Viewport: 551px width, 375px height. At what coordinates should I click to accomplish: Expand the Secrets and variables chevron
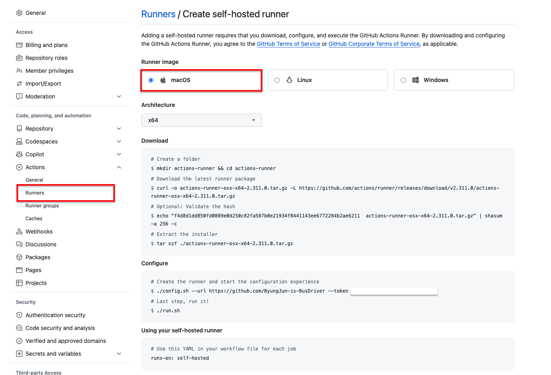point(119,354)
